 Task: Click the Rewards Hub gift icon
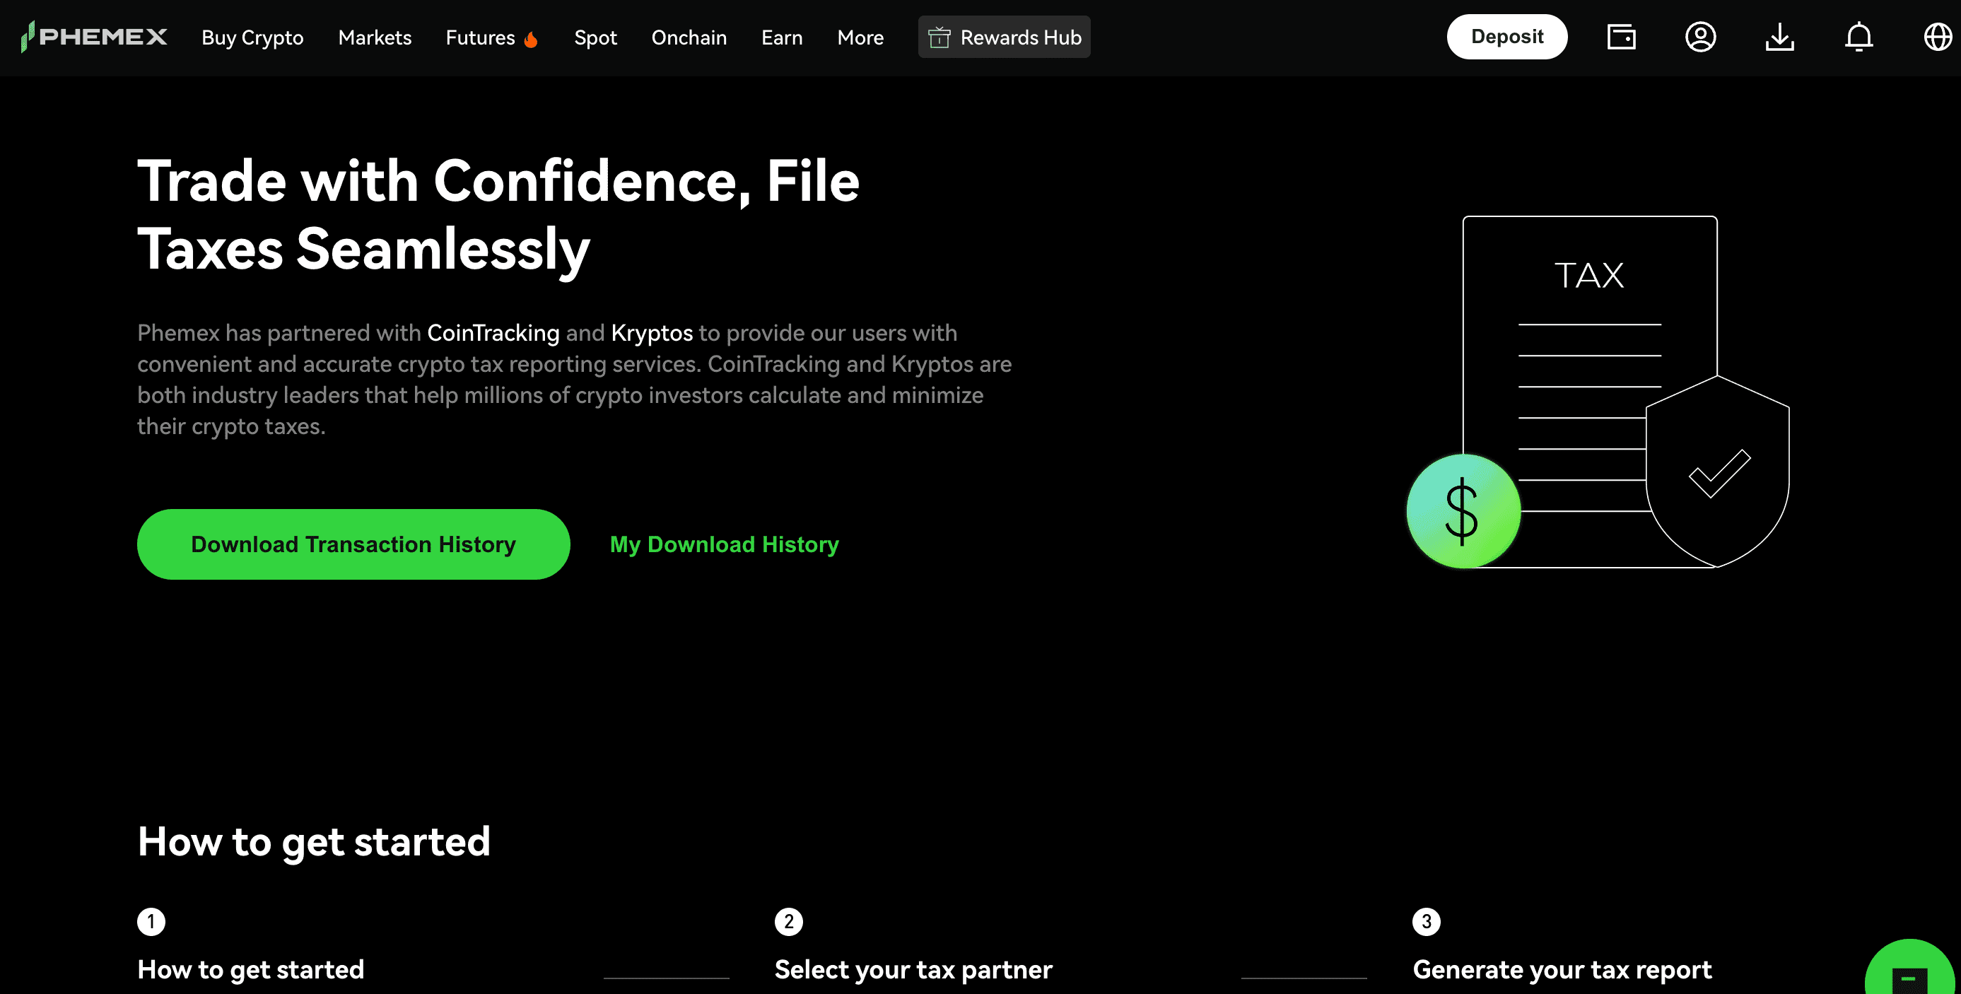click(x=939, y=37)
